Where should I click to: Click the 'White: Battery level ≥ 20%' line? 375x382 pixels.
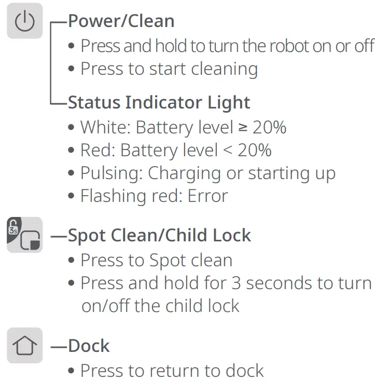click(x=183, y=127)
